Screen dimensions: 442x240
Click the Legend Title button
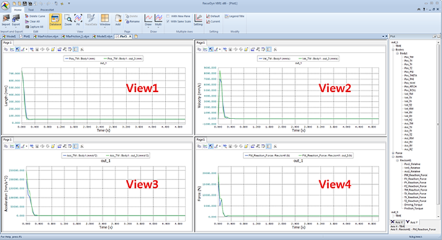[234, 16]
